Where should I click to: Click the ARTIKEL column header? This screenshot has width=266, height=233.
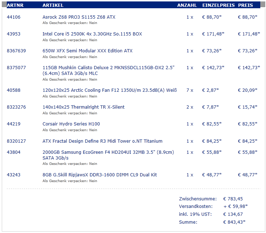[x=53, y=5]
